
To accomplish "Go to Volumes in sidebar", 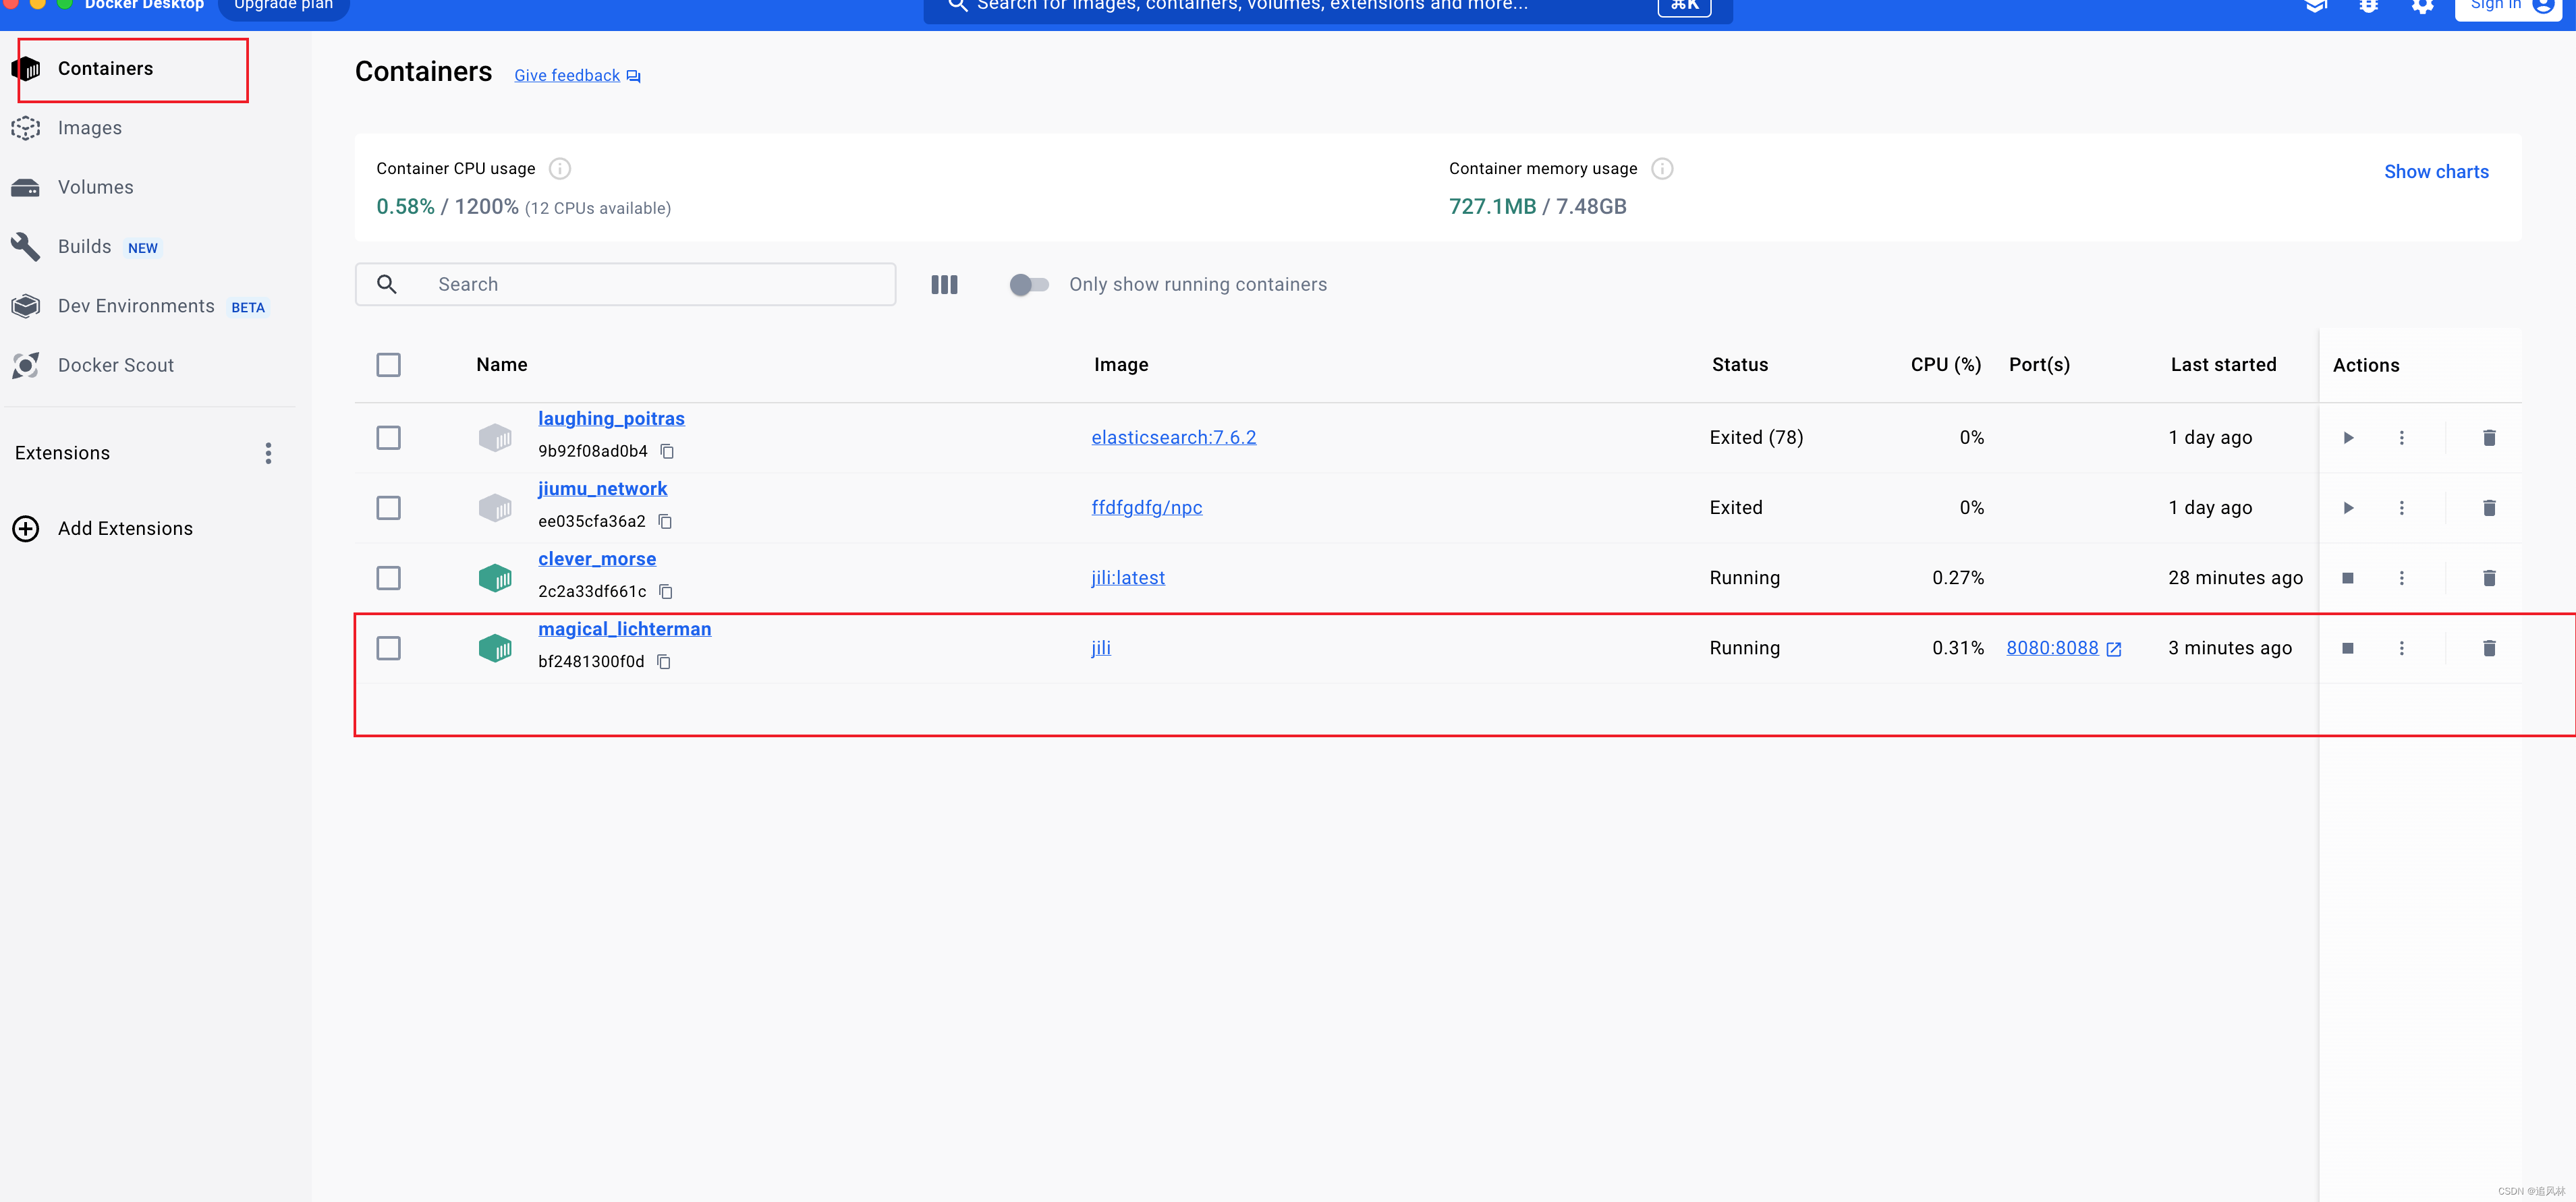I will click(x=95, y=187).
